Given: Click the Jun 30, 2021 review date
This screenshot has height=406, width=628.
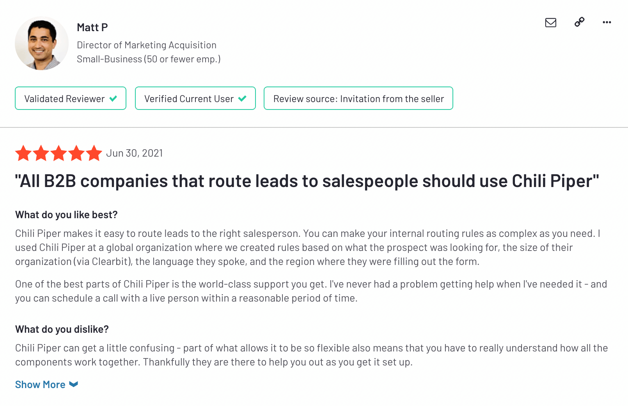Looking at the screenshot, I should [x=135, y=153].
